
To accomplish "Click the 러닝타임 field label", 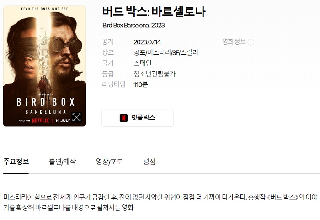I will [x=114, y=84].
